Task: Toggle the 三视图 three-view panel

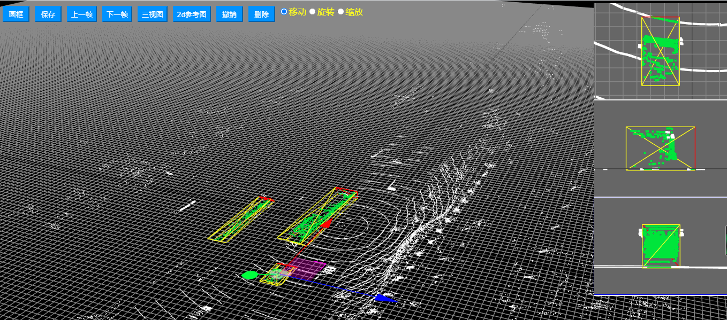Action: (x=153, y=14)
